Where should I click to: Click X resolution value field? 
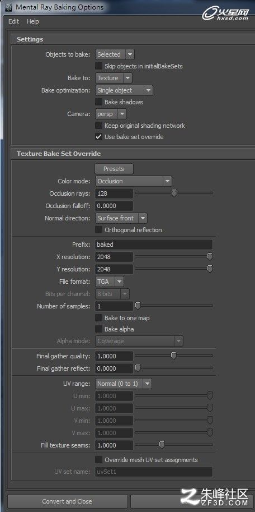coord(114,257)
